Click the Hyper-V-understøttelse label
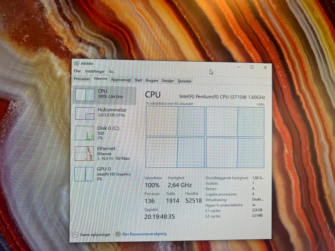The width and height of the screenshot is (335, 251). point(224,205)
